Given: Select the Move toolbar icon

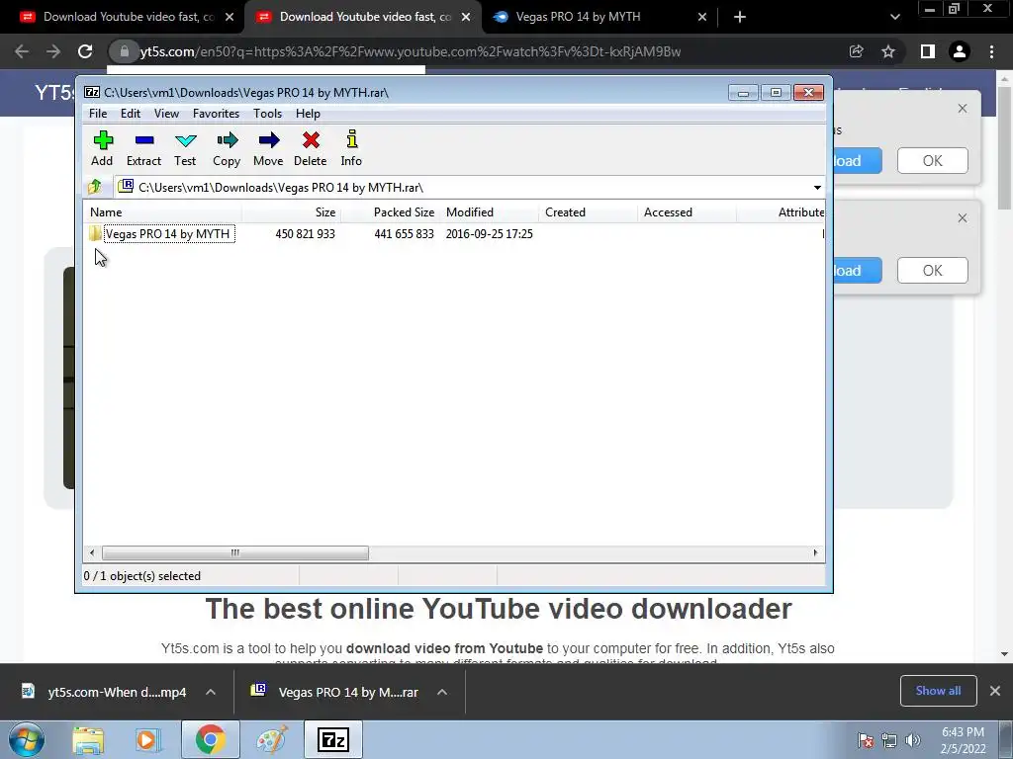Looking at the screenshot, I should 268,148.
